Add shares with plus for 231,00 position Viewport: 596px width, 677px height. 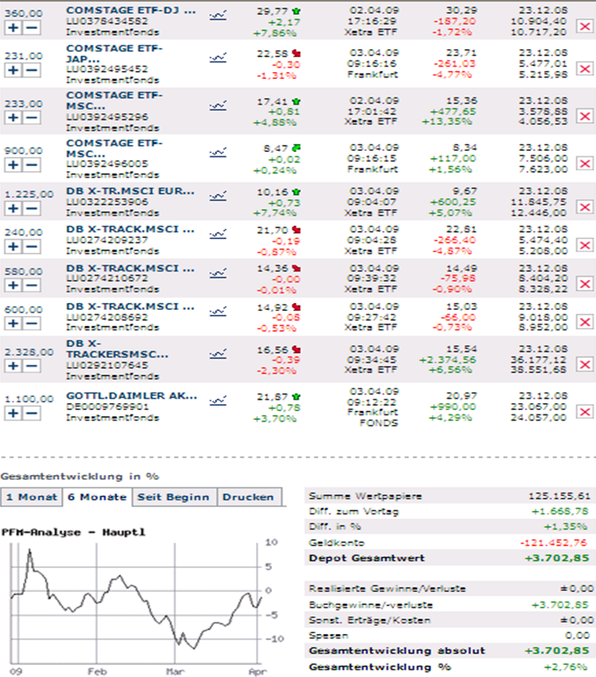(13, 70)
